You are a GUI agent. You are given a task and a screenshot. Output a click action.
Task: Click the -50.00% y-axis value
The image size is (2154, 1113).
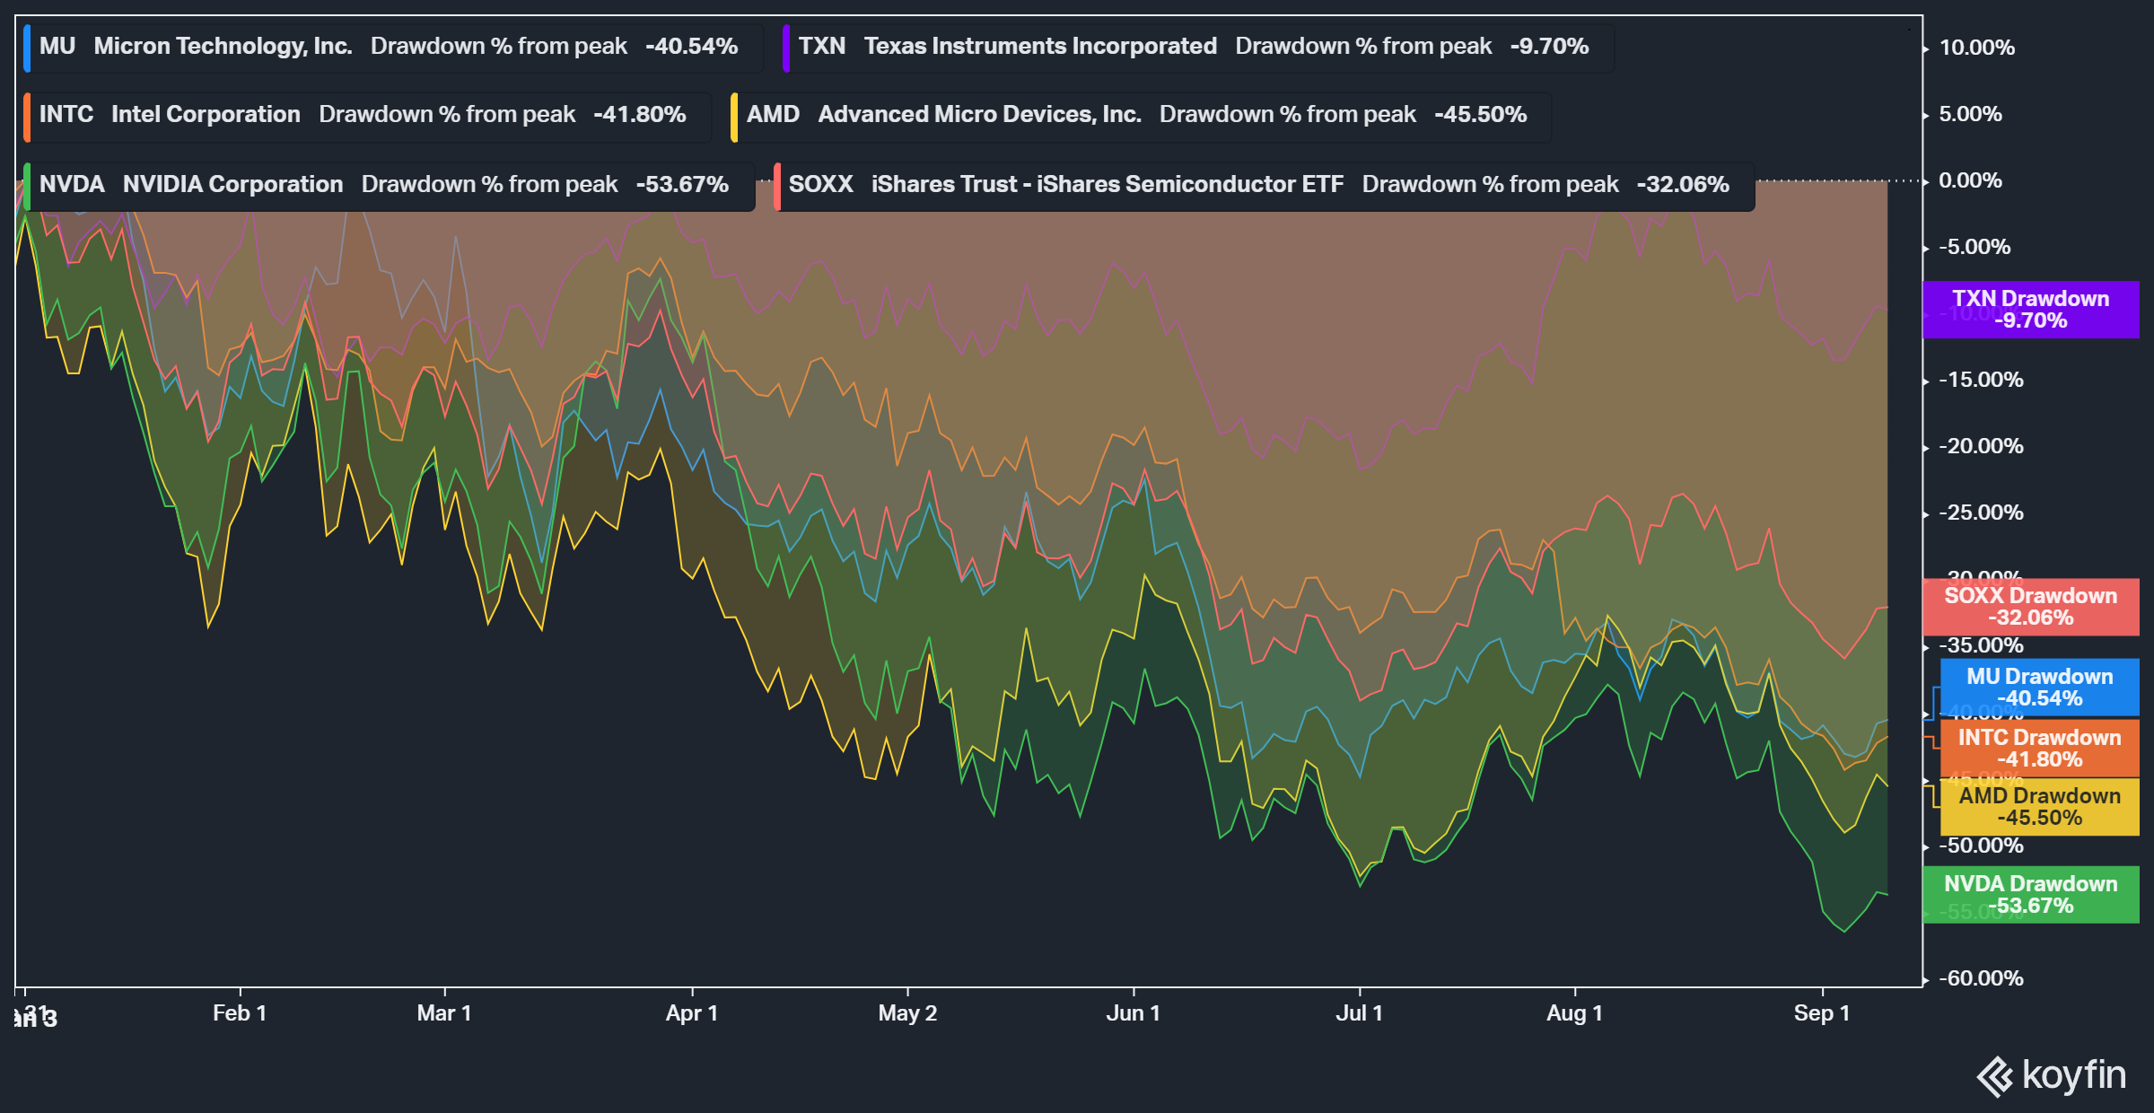1981,846
